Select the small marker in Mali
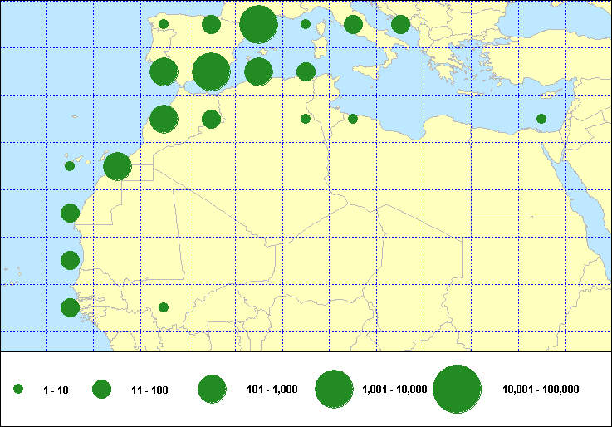The height and width of the screenshot is (427, 612). click(x=164, y=307)
